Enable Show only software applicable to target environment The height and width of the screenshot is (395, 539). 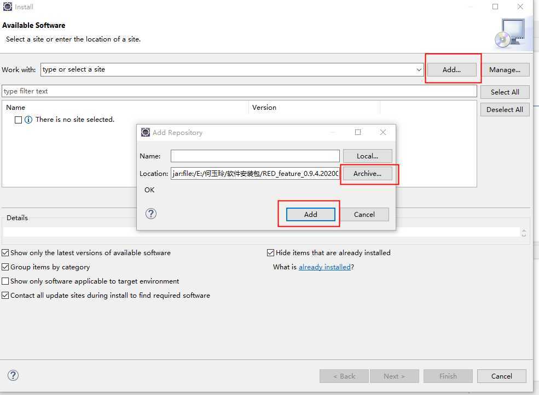tap(5, 281)
